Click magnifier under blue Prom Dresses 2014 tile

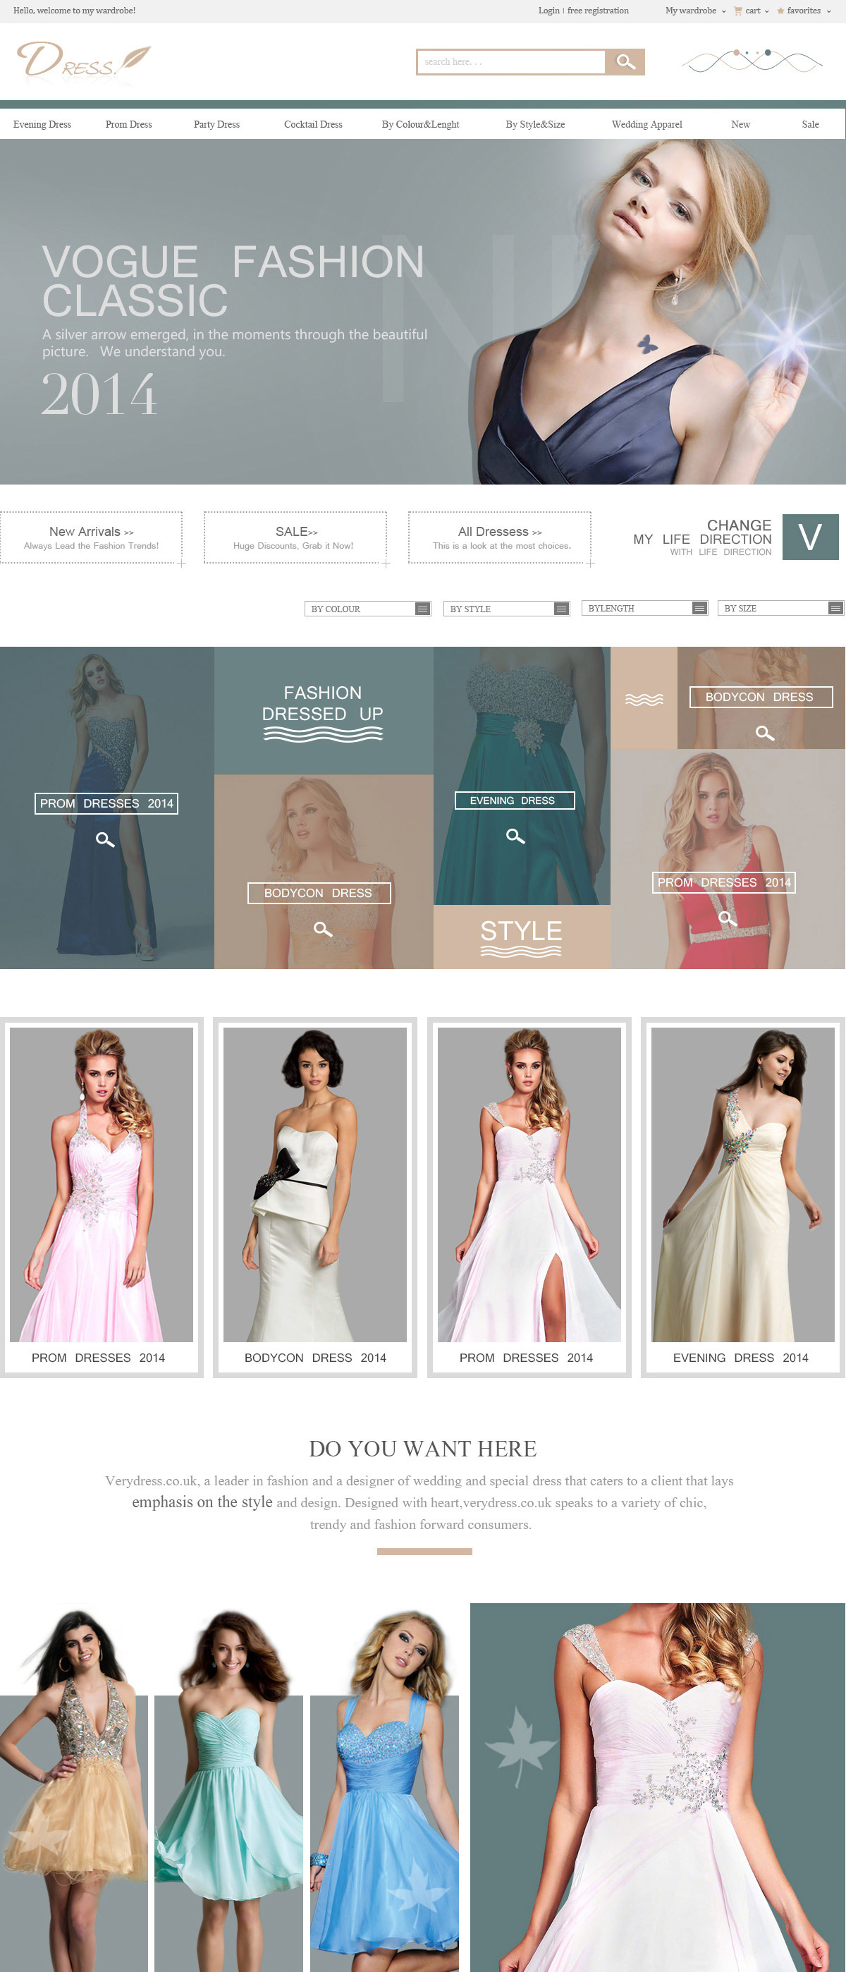coord(105,840)
